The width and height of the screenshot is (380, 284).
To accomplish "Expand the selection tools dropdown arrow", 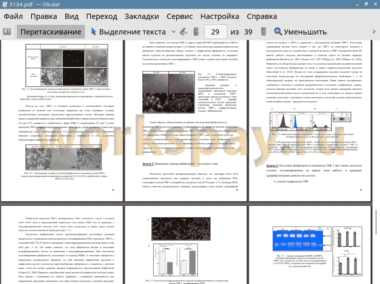I will click(x=174, y=32).
